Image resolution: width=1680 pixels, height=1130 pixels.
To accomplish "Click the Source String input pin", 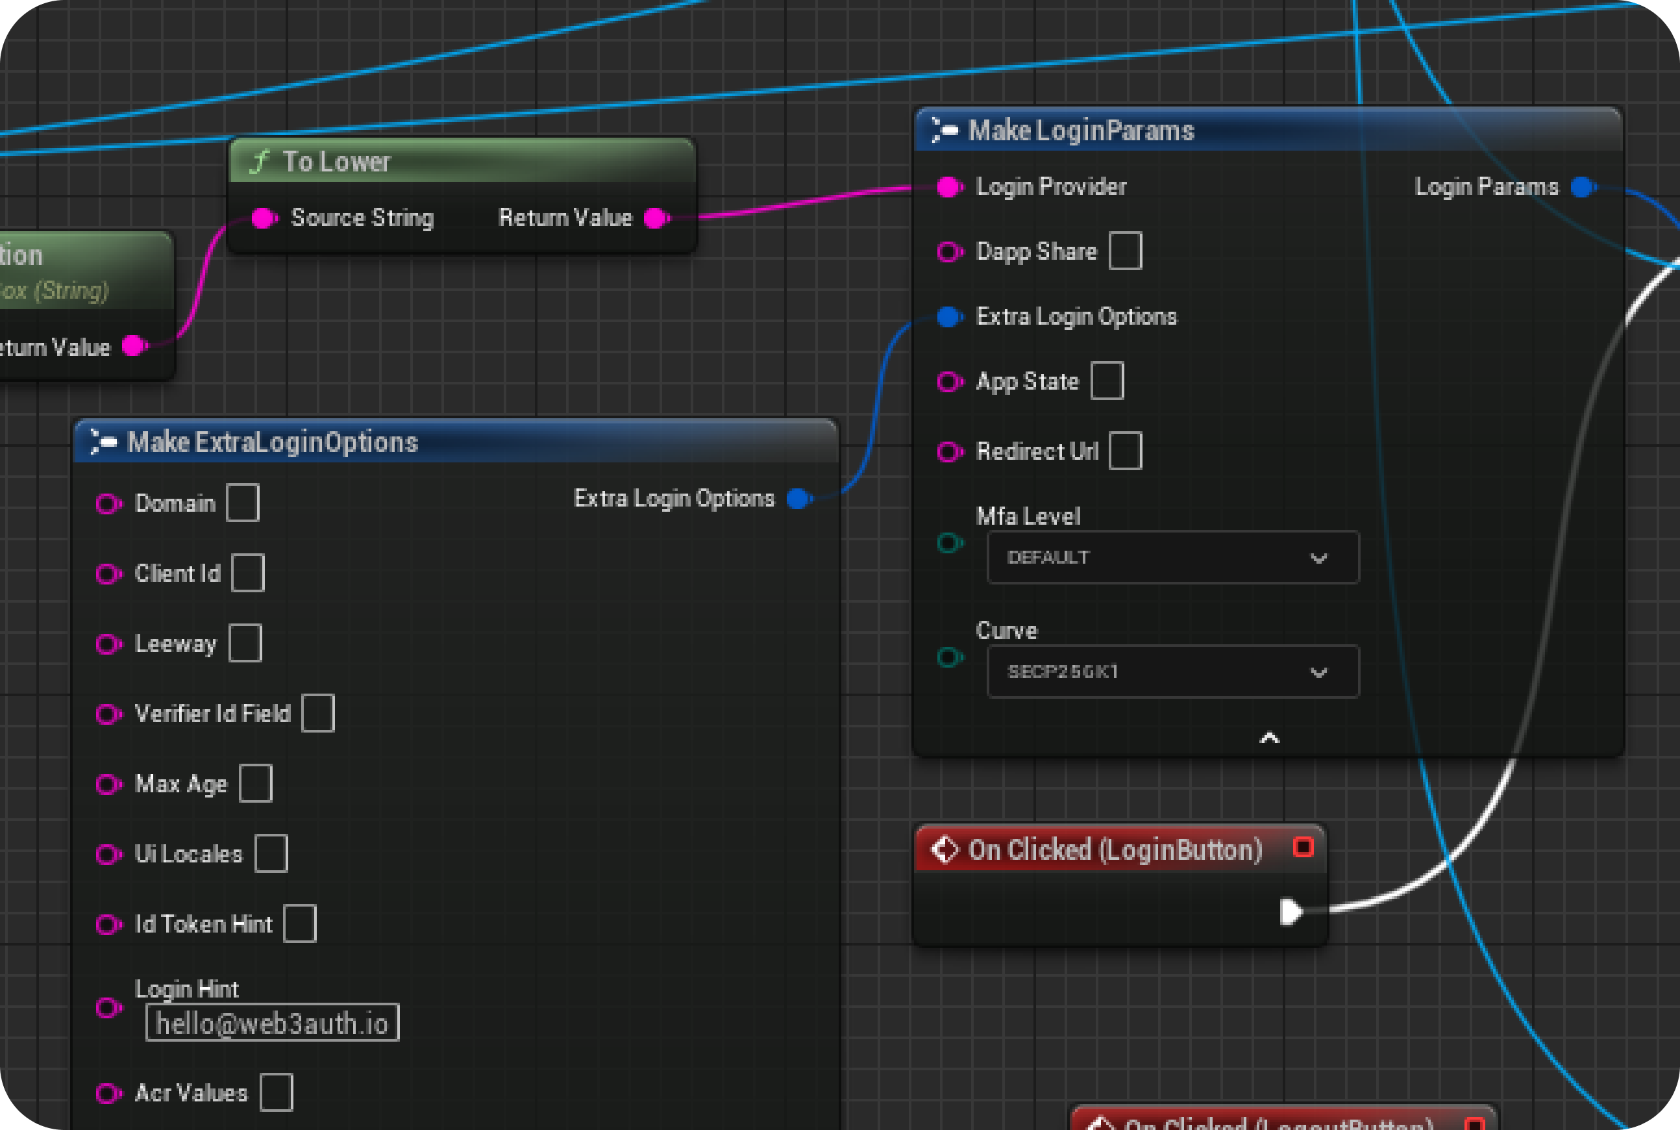I will [x=264, y=218].
